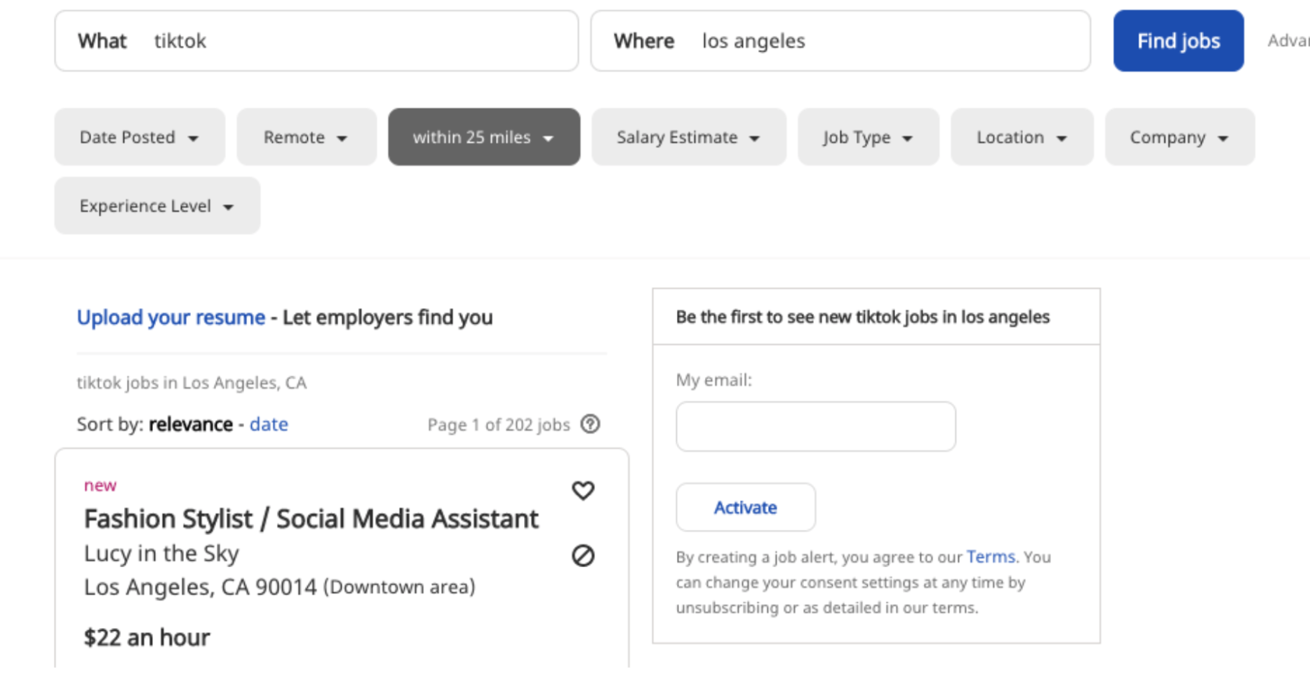This screenshot has height=684, width=1310.
Task: Focus the Where location field
Action: coord(841,41)
